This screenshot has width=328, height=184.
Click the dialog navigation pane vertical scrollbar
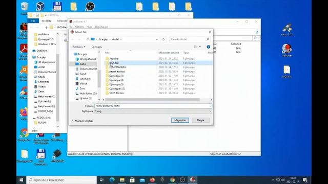[99, 78]
